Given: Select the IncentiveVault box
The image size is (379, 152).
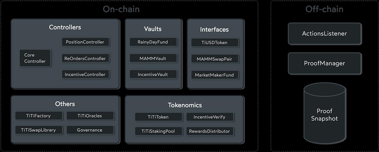Looking at the screenshot, I should coord(153,74).
